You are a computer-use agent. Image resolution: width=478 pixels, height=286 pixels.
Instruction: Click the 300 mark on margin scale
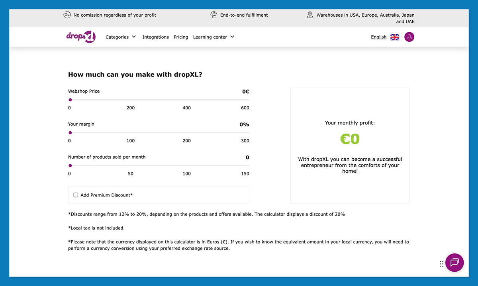pos(245,141)
